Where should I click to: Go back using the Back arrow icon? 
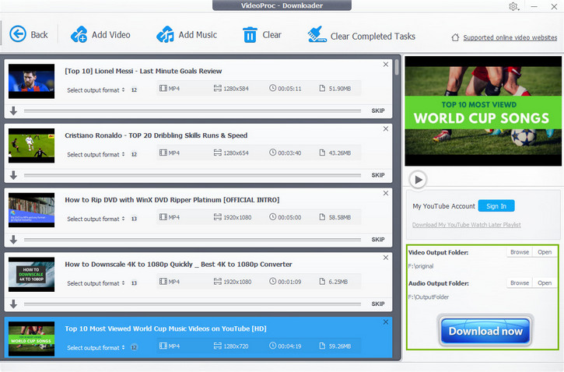pos(18,34)
